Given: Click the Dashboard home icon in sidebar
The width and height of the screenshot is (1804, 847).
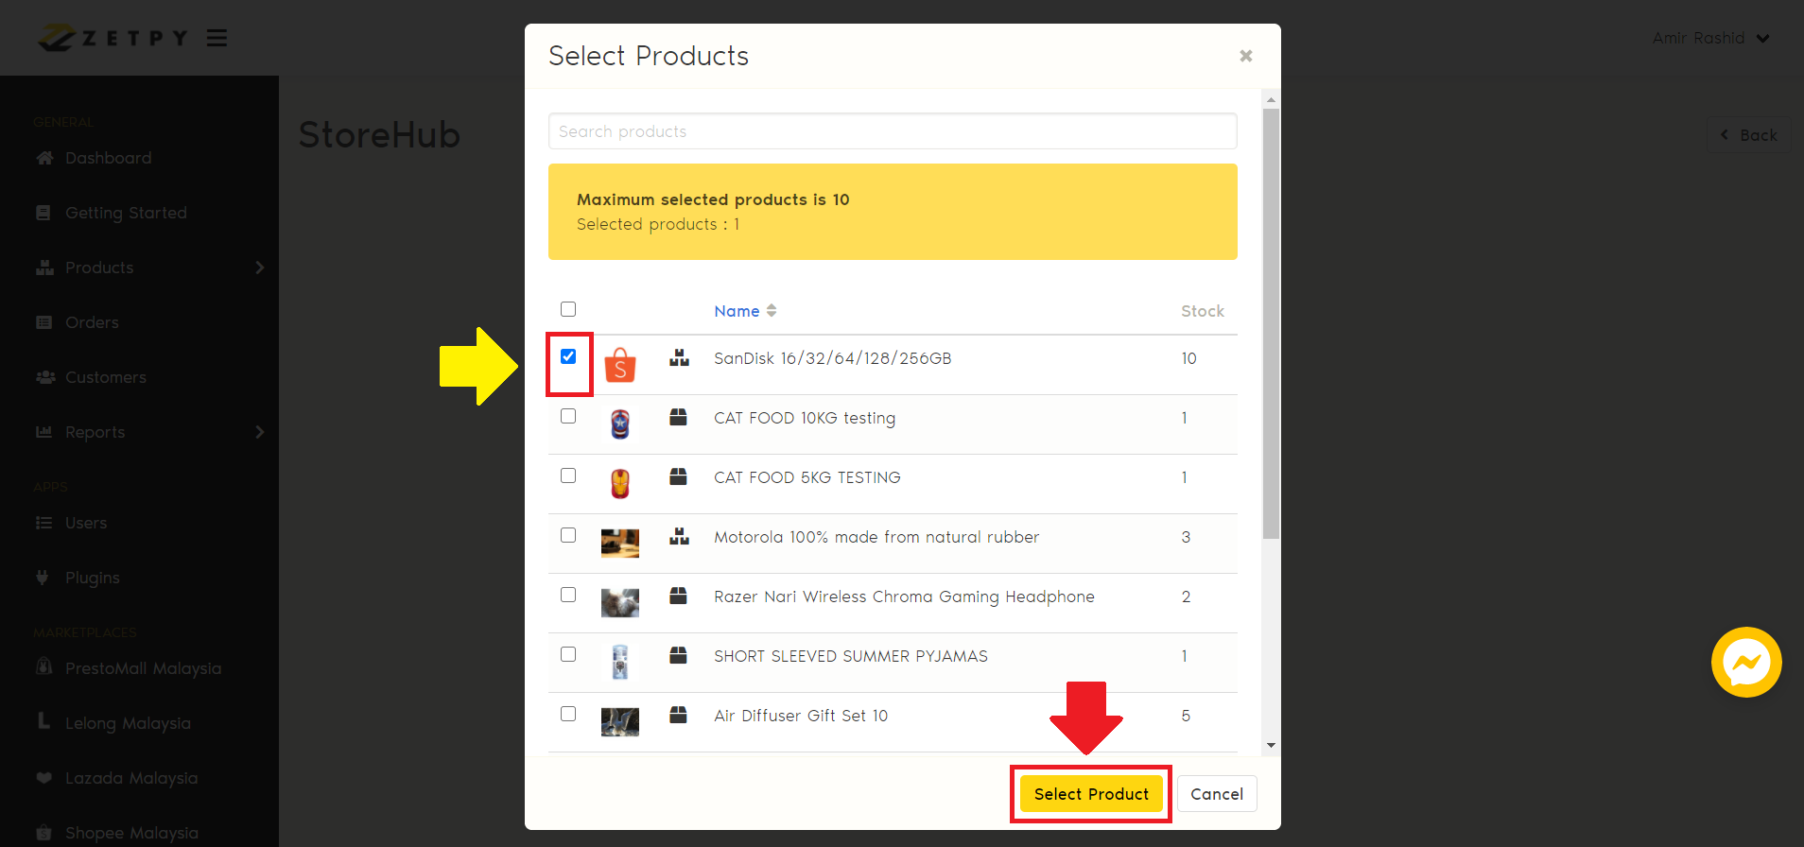Looking at the screenshot, I should tap(44, 158).
